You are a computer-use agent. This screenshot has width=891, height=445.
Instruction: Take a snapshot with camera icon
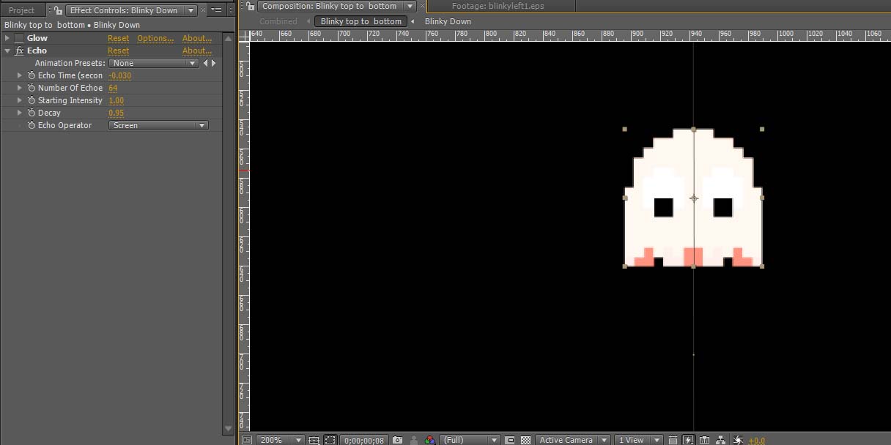397,440
